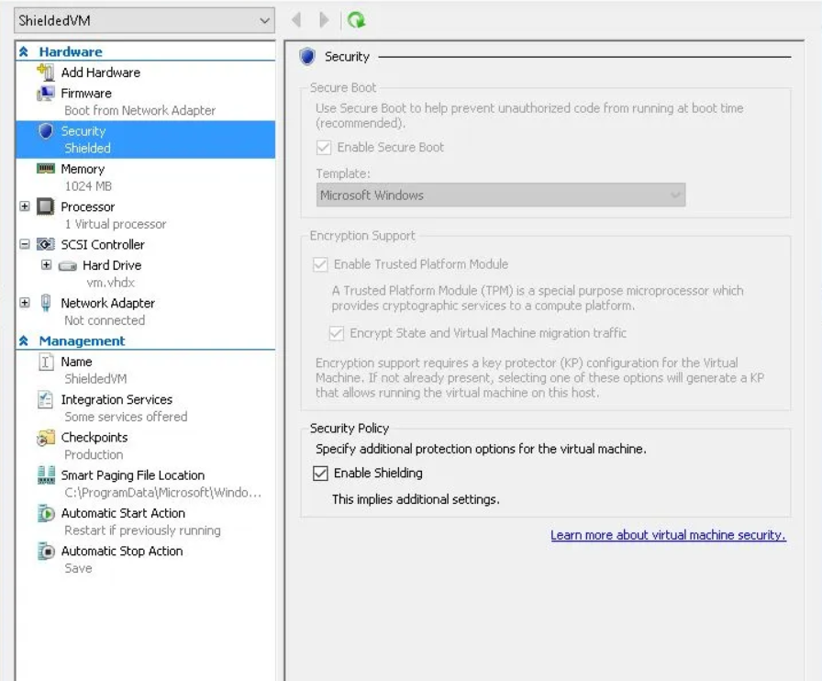The width and height of the screenshot is (822, 681).
Task: Toggle the Enable Secure Boot checkbox
Action: click(x=324, y=148)
